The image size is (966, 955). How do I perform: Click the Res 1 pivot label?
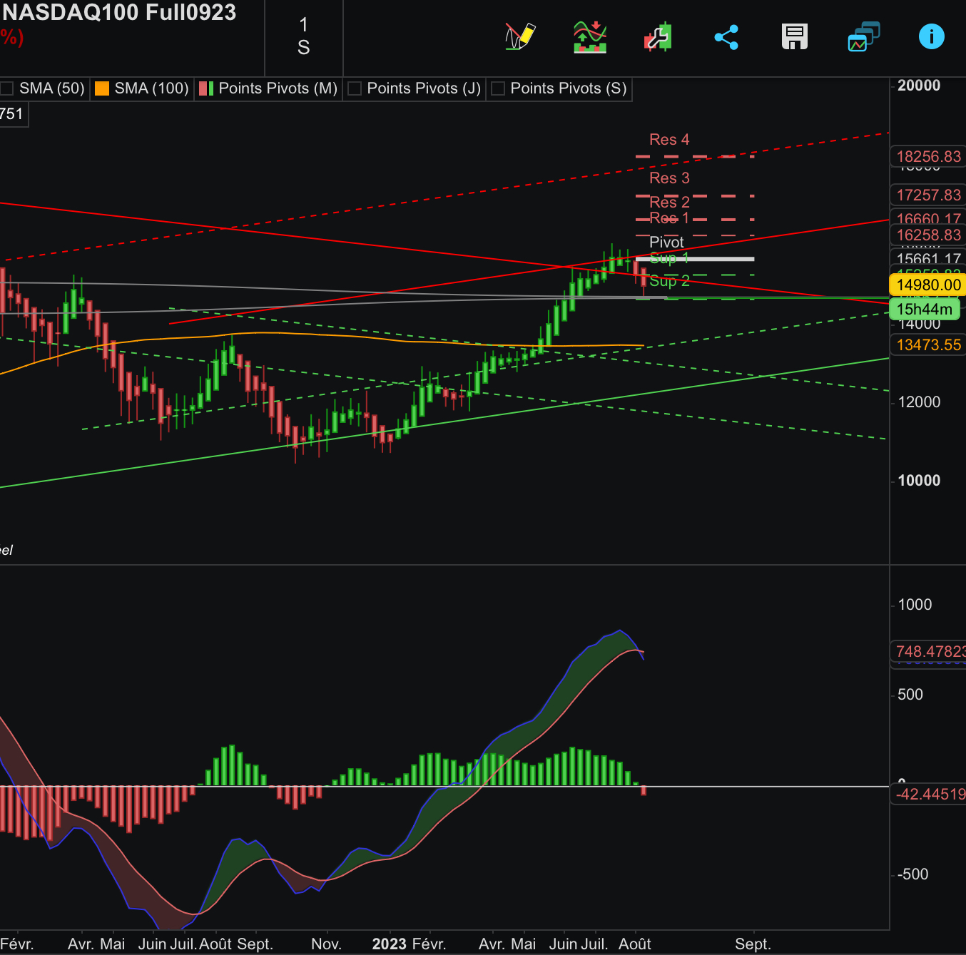pyautogui.click(x=669, y=218)
